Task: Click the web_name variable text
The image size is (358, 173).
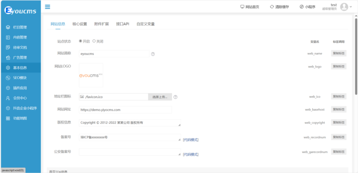Action: [315, 53]
